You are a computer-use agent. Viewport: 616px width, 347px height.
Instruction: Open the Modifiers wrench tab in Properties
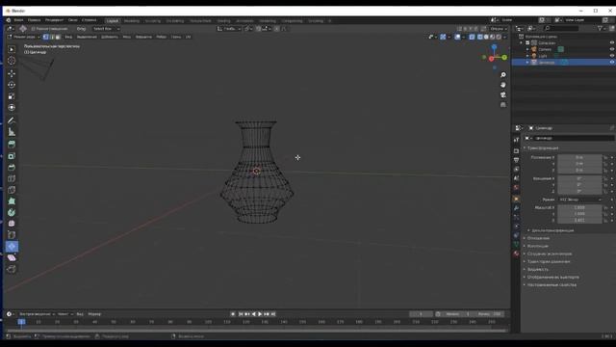(x=516, y=208)
